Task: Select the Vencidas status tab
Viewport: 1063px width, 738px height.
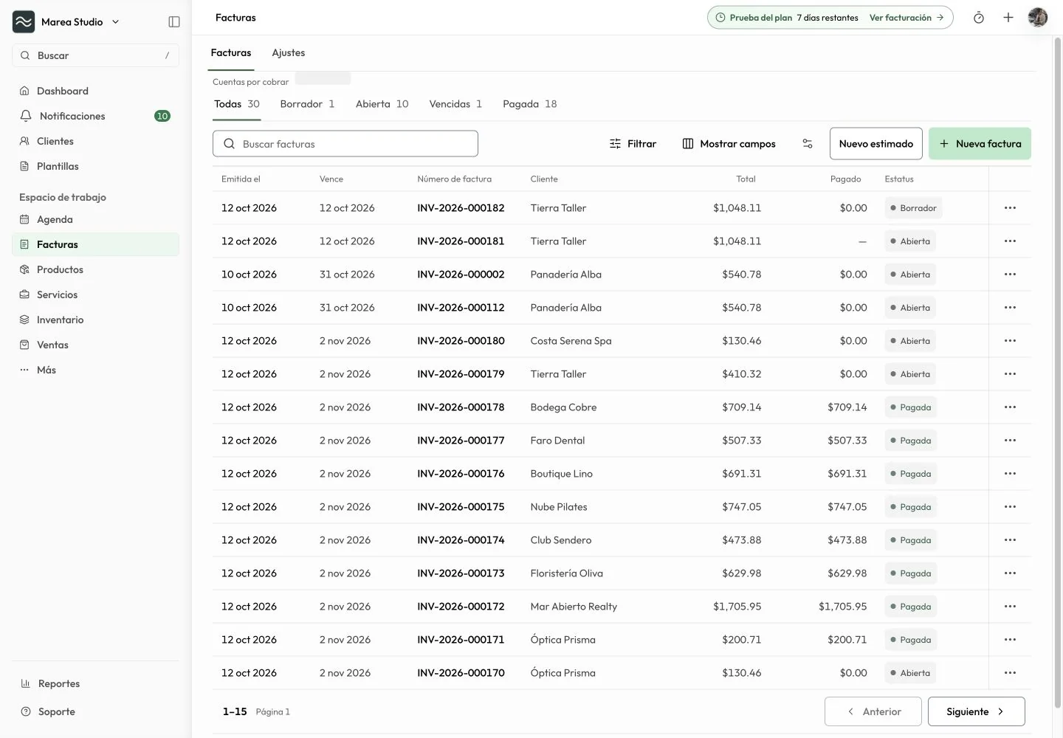Action: click(455, 104)
